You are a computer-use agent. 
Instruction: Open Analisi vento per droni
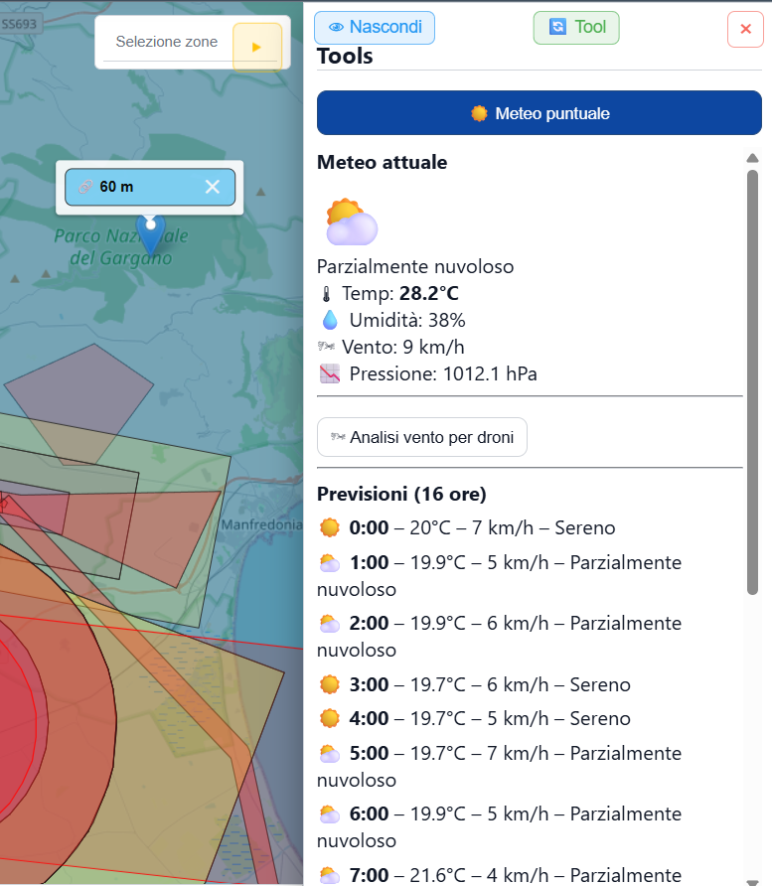422,437
